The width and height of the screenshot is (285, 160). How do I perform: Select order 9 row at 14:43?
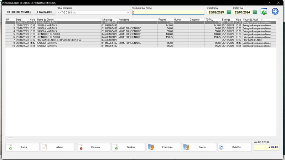[141, 43]
